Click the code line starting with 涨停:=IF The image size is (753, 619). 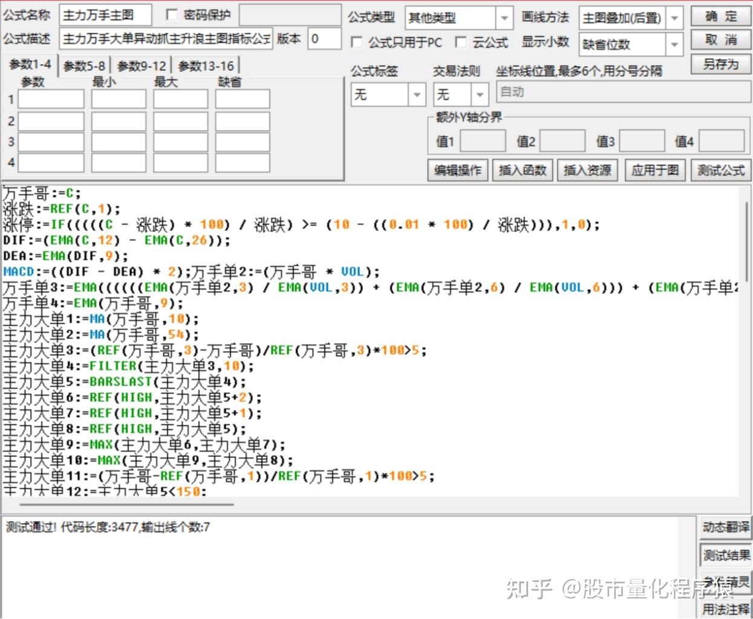coord(301,225)
